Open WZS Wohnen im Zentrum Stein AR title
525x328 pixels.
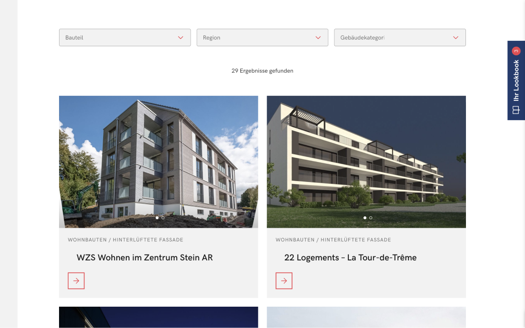144,257
